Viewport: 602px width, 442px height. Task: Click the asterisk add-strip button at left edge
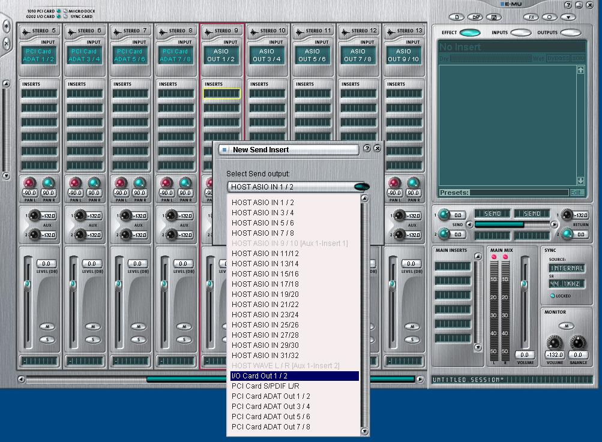point(6,26)
